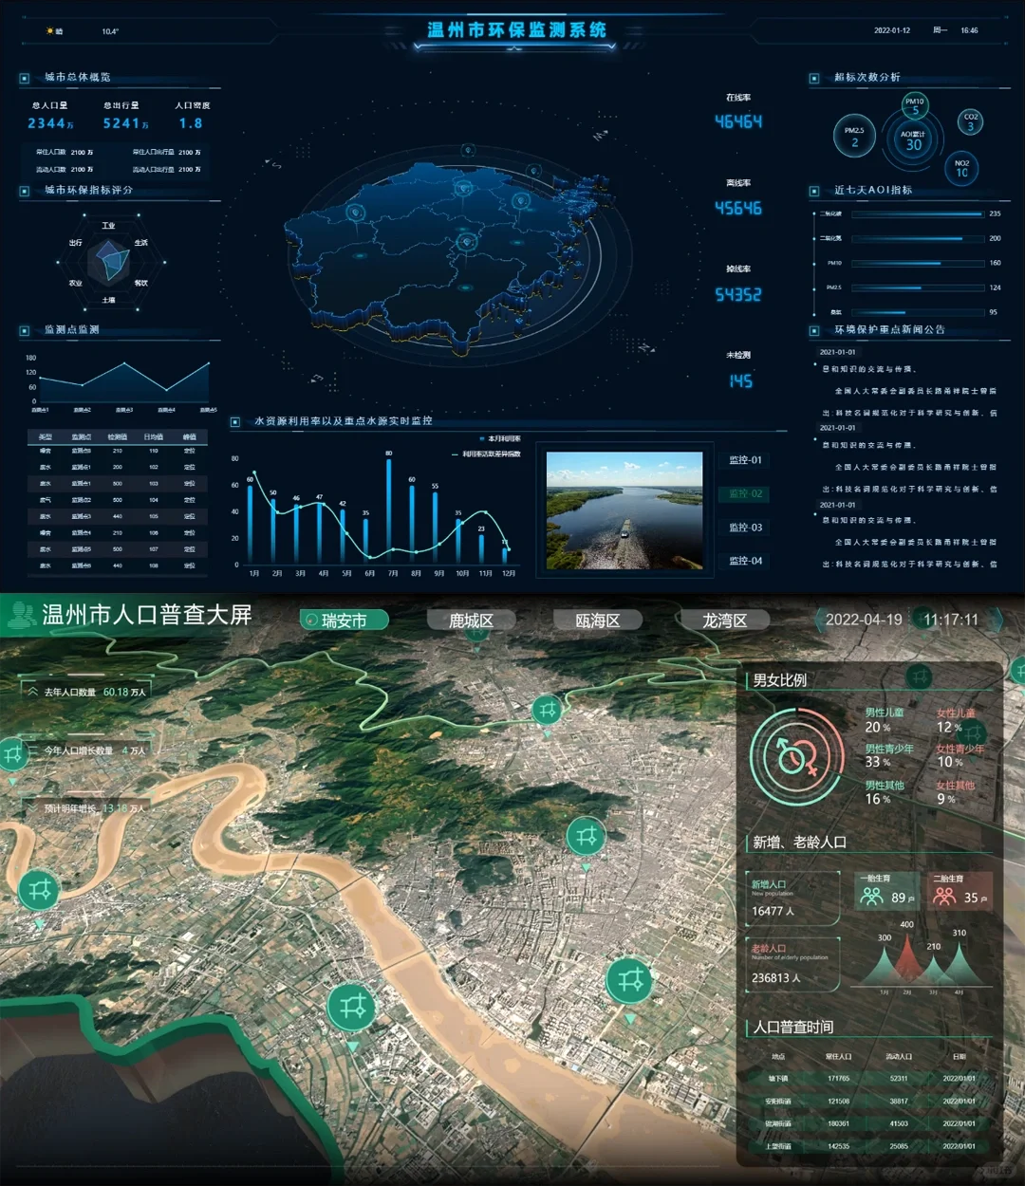Viewport: 1025px width, 1186px height.
Task: Click the dashboard date 2022-01-12
Action: pos(892,30)
